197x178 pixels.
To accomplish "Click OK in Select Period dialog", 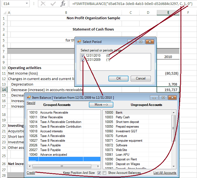I will pos(118,78).
